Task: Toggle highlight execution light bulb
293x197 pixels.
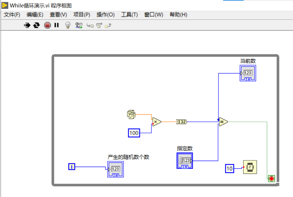Action: click(68, 25)
